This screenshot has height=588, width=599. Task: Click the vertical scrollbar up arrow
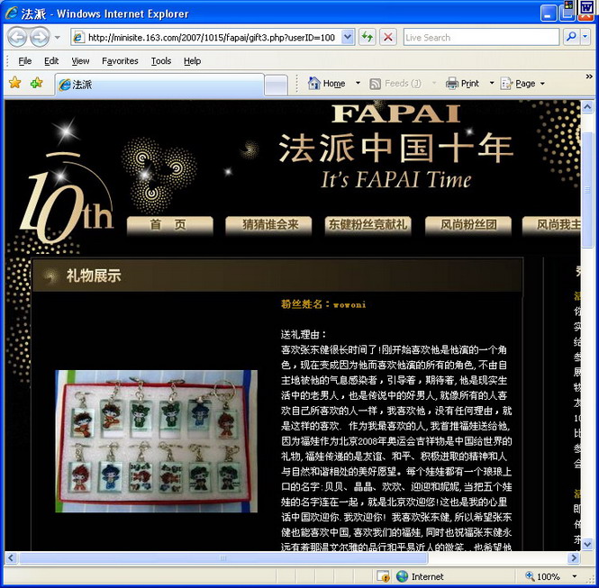point(587,107)
